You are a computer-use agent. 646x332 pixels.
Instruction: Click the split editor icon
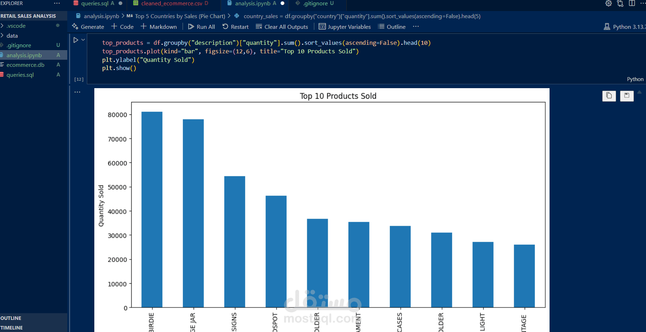click(x=632, y=4)
